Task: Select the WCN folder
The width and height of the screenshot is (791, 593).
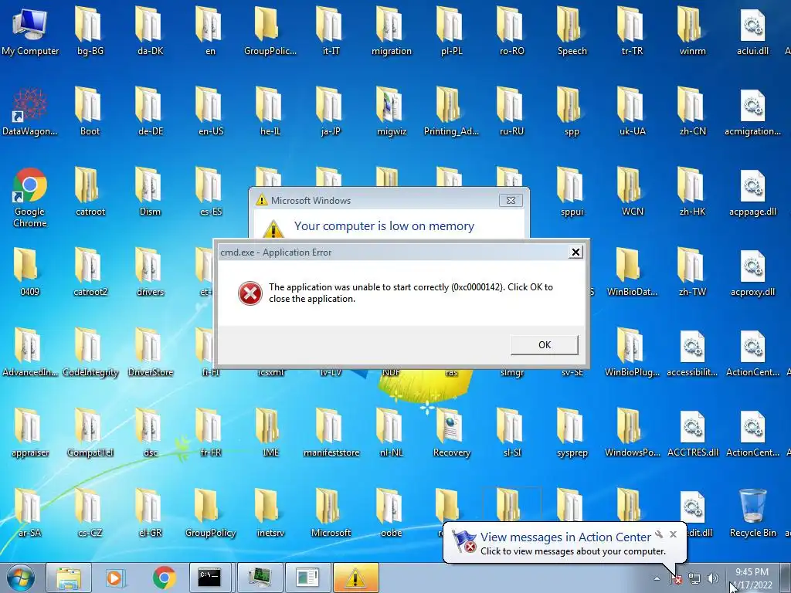Action: click(633, 192)
